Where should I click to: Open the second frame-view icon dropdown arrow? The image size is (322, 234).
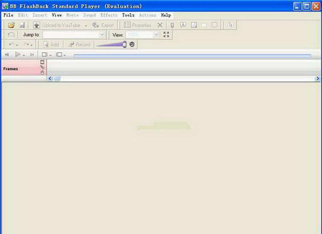[64, 55]
